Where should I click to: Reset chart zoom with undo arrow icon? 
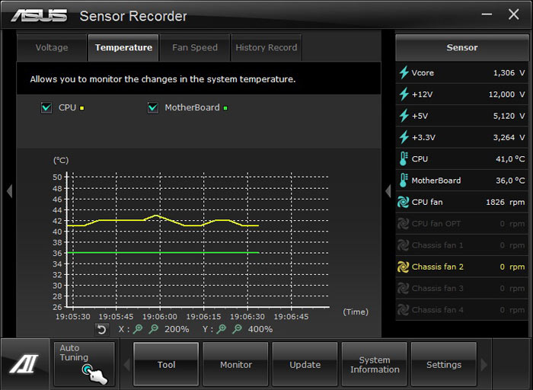click(x=101, y=329)
